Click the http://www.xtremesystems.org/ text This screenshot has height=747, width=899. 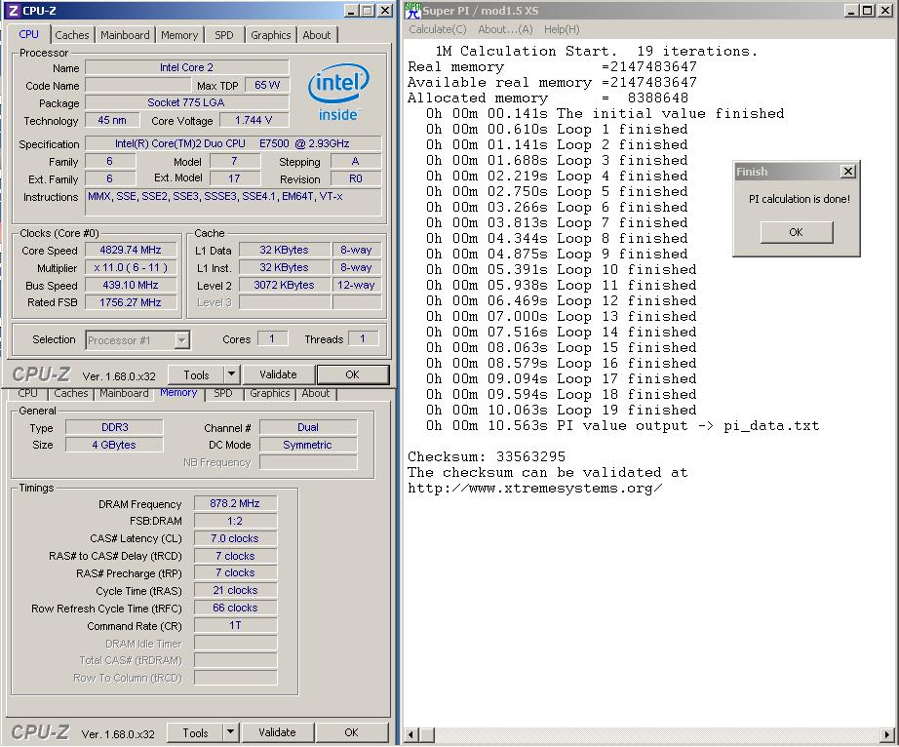pyautogui.click(x=535, y=488)
